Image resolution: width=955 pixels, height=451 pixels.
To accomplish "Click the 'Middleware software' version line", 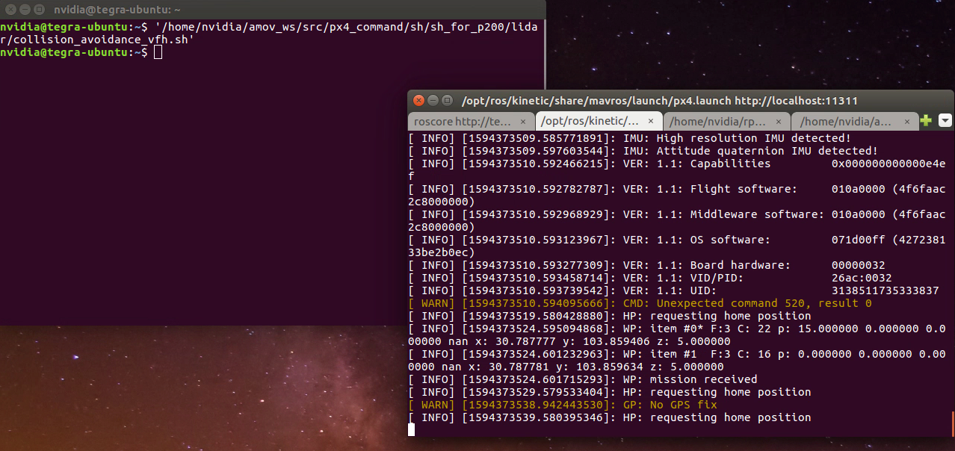I will [x=678, y=220].
